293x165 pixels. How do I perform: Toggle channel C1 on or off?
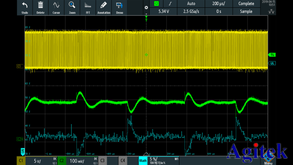21,161
